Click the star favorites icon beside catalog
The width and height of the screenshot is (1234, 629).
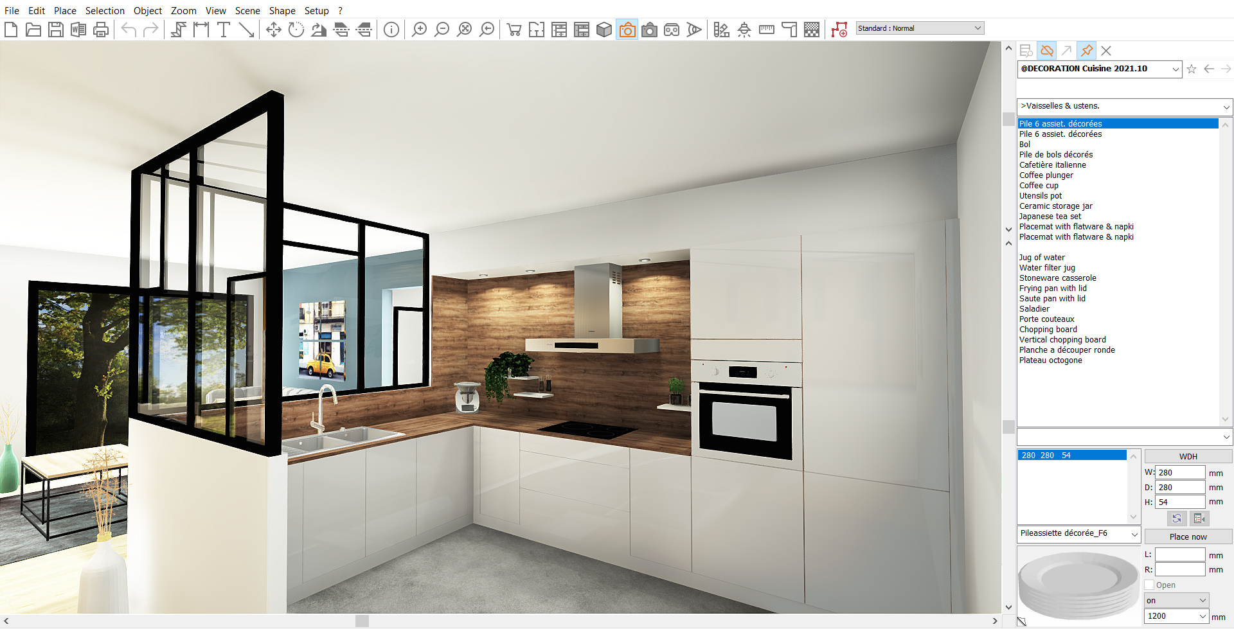pos(1192,69)
